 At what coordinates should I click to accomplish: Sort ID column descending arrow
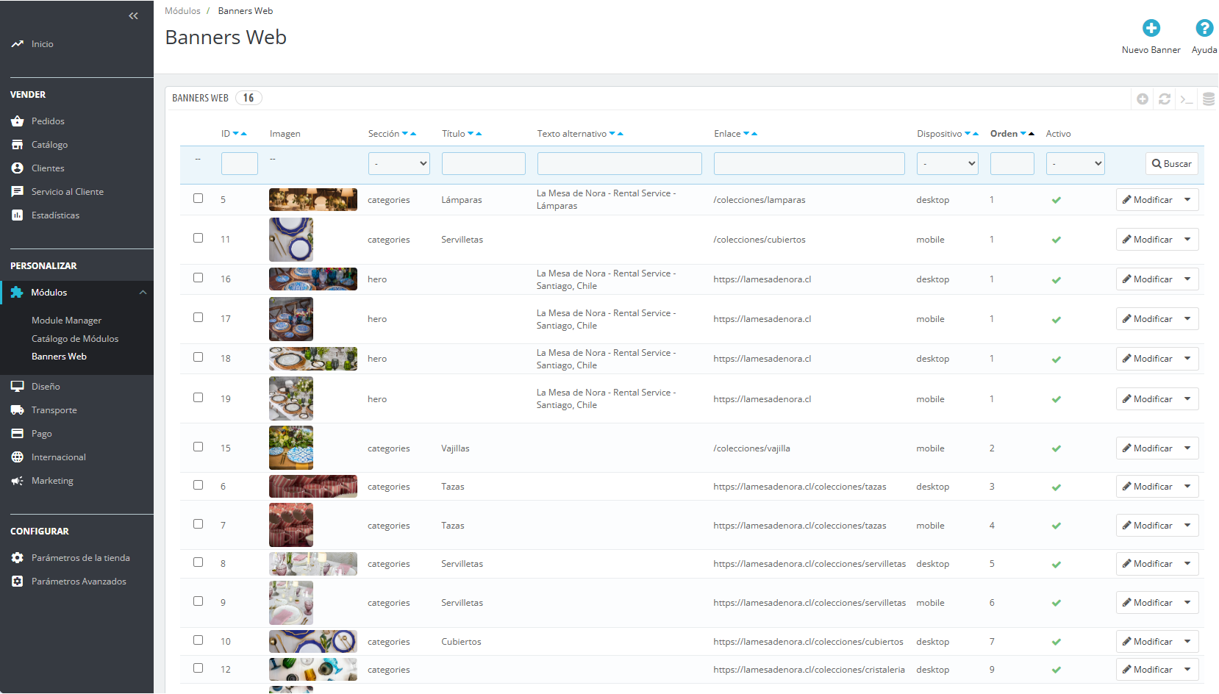point(236,134)
